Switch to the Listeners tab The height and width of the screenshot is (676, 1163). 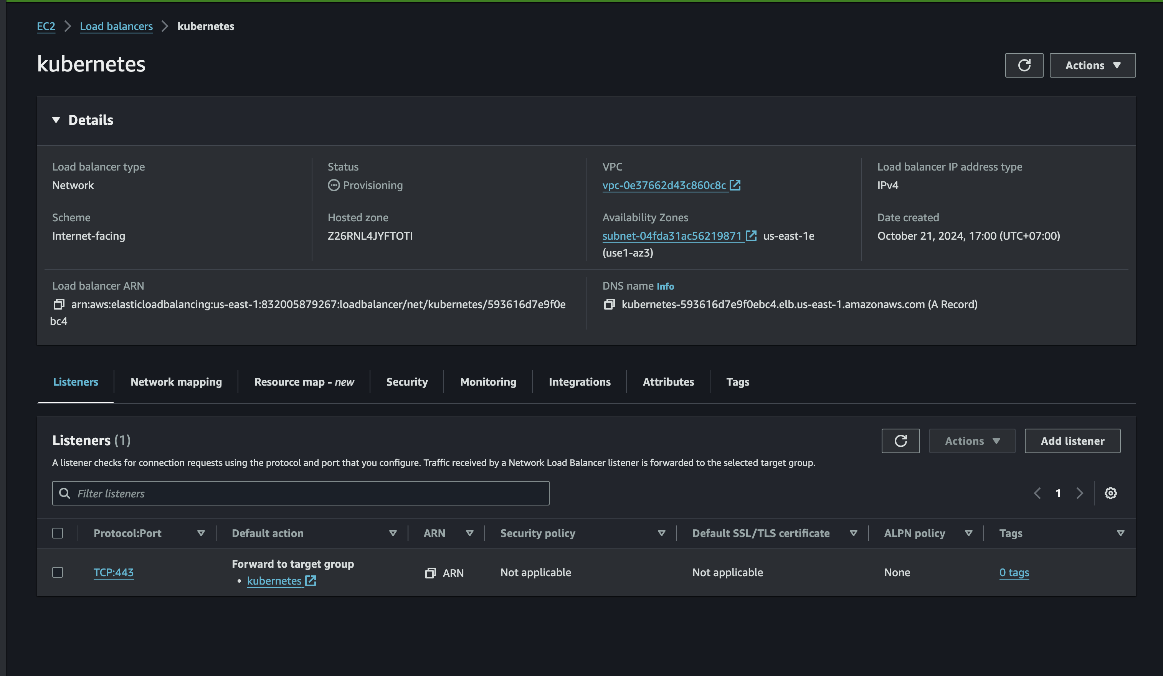click(76, 382)
